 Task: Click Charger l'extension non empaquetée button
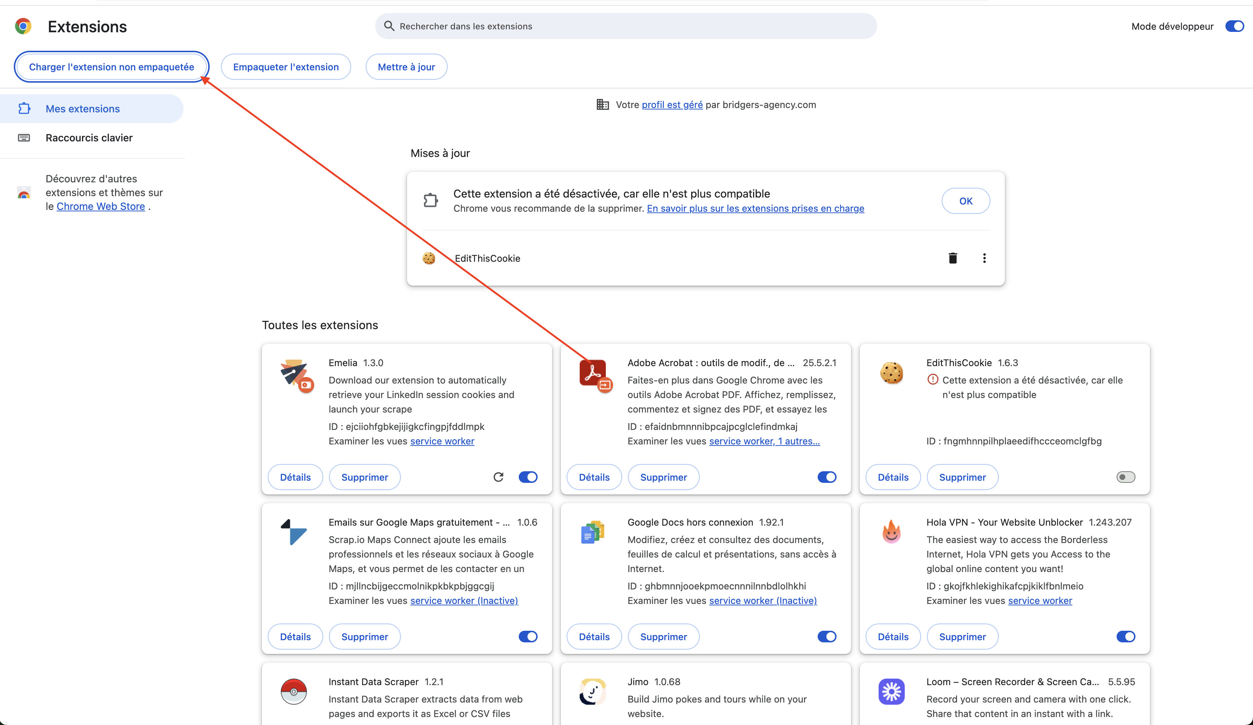pyautogui.click(x=111, y=67)
